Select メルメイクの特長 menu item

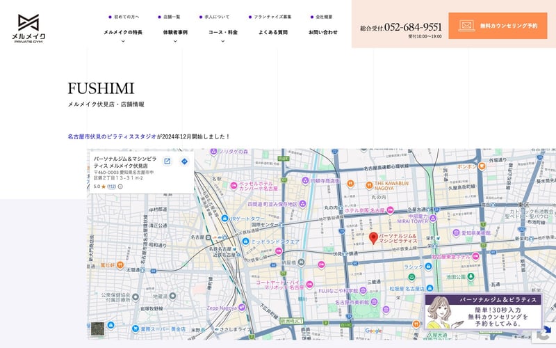pos(123,32)
